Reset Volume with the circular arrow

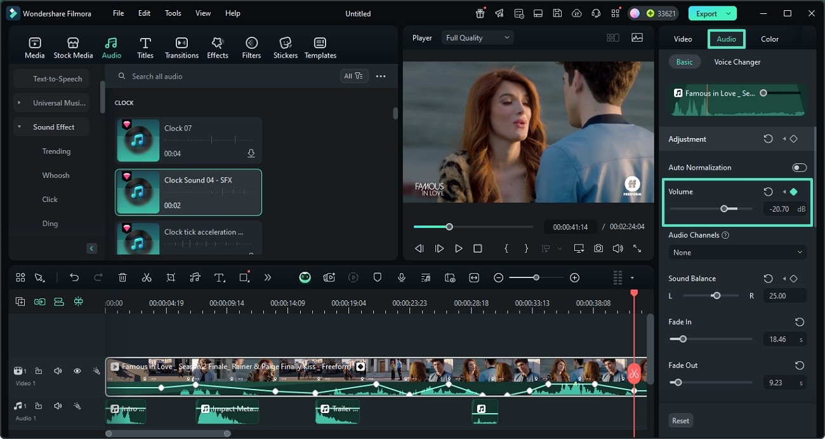(768, 191)
